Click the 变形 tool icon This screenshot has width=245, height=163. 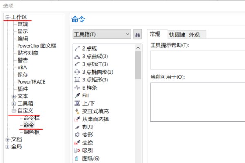[x=77, y=134]
